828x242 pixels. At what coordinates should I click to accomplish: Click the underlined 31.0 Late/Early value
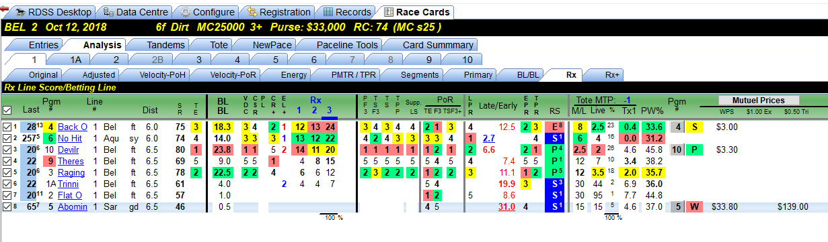point(506,206)
